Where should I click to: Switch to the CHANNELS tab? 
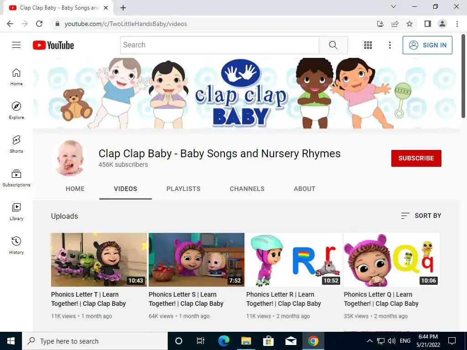click(247, 189)
